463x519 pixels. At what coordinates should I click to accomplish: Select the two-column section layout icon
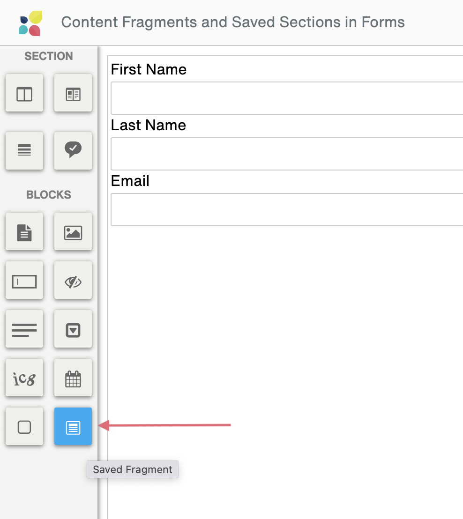(24, 93)
